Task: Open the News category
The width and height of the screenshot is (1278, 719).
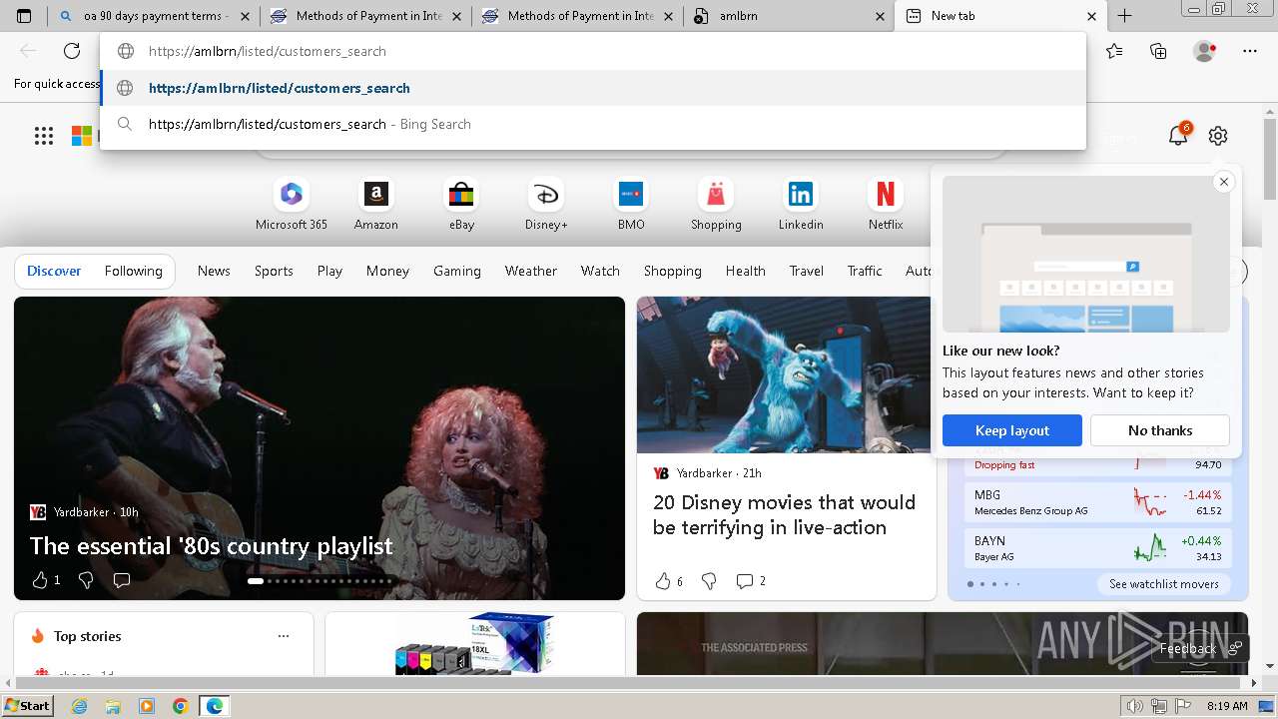Action: (x=214, y=271)
